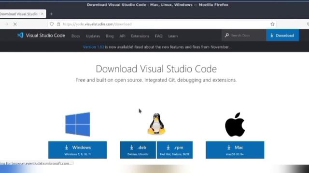309x173 pixels.
Task: Open the FAQ navigation link
Action: click(x=159, y=36)
